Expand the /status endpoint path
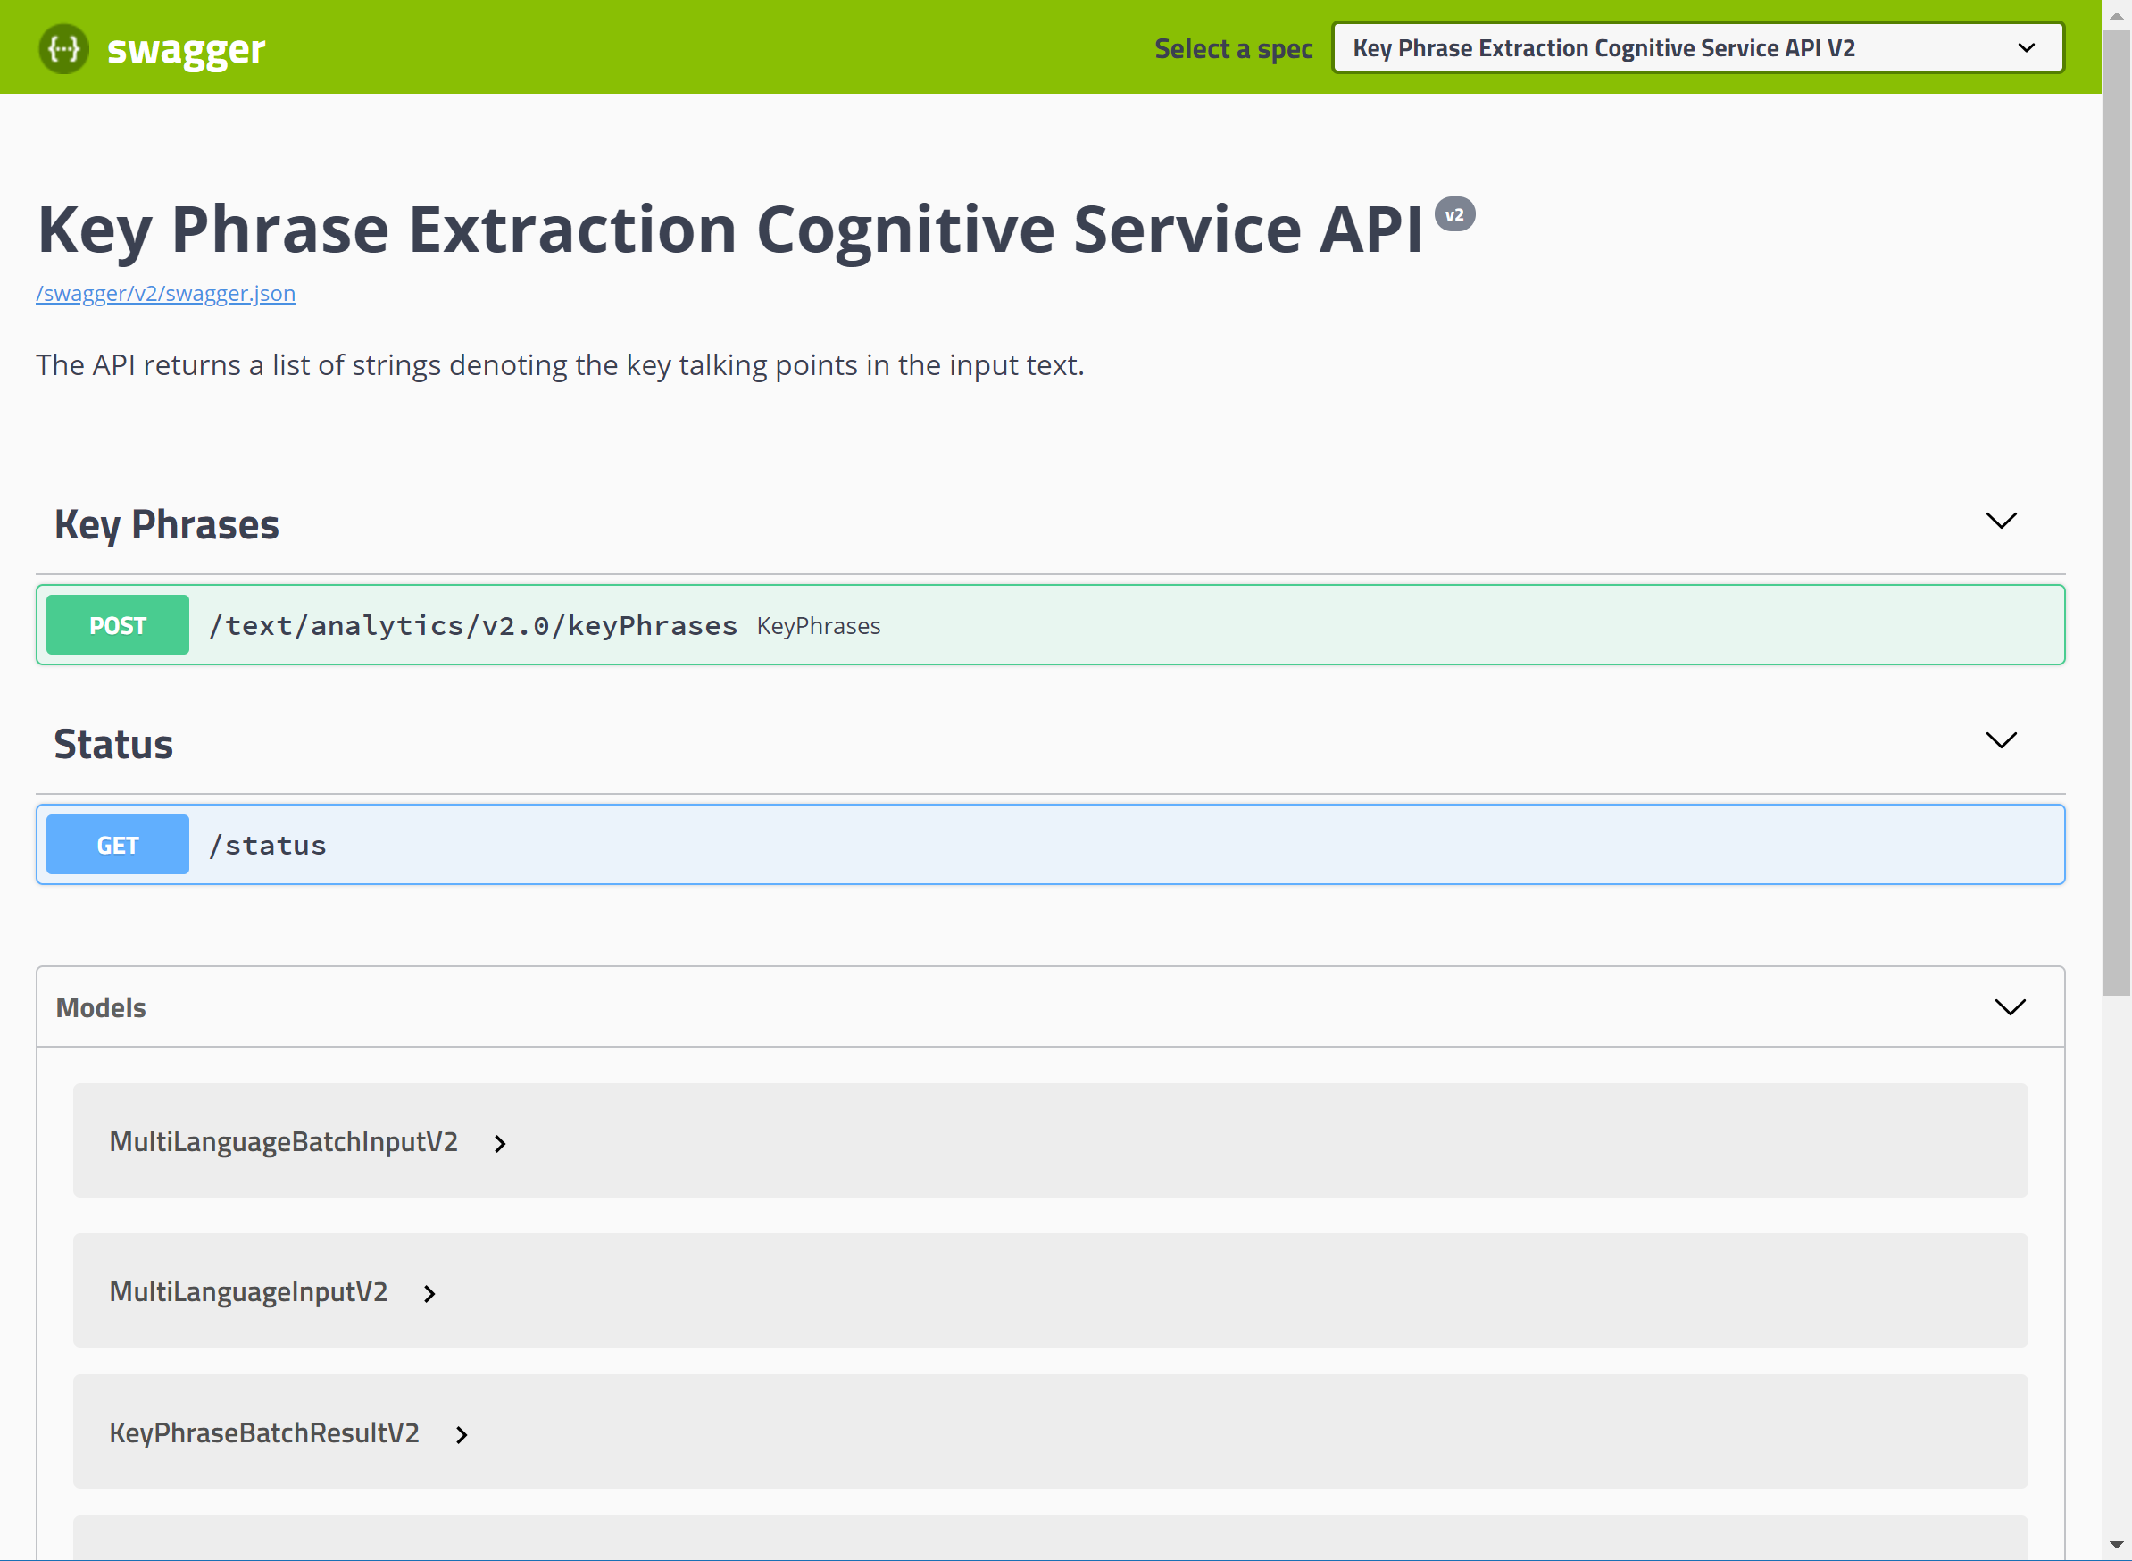This screenshot has height=1561, width=2132. tap(267, 846)
